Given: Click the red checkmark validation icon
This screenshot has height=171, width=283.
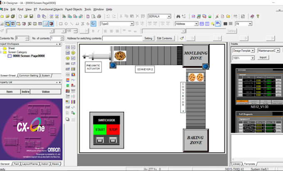Looking at the screenshot, I should coord(193,16).
